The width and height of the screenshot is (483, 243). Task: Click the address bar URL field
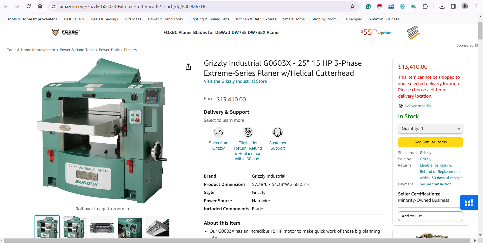(202, 7)
